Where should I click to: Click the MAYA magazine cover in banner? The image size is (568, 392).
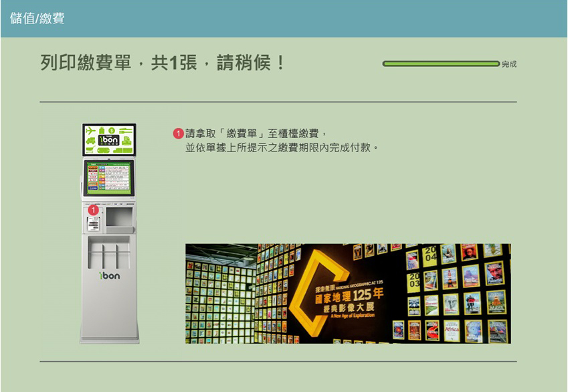[496, 302]
